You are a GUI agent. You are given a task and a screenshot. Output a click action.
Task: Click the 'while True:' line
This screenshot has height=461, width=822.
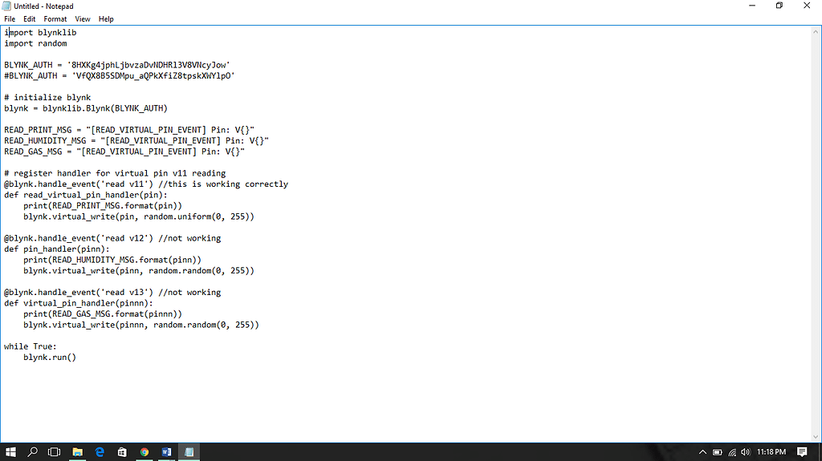[31, 347]
